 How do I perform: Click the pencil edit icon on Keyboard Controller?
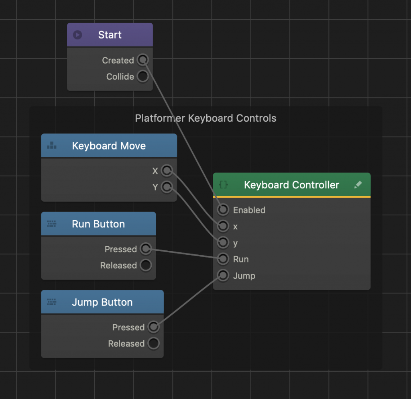point(358,184)
